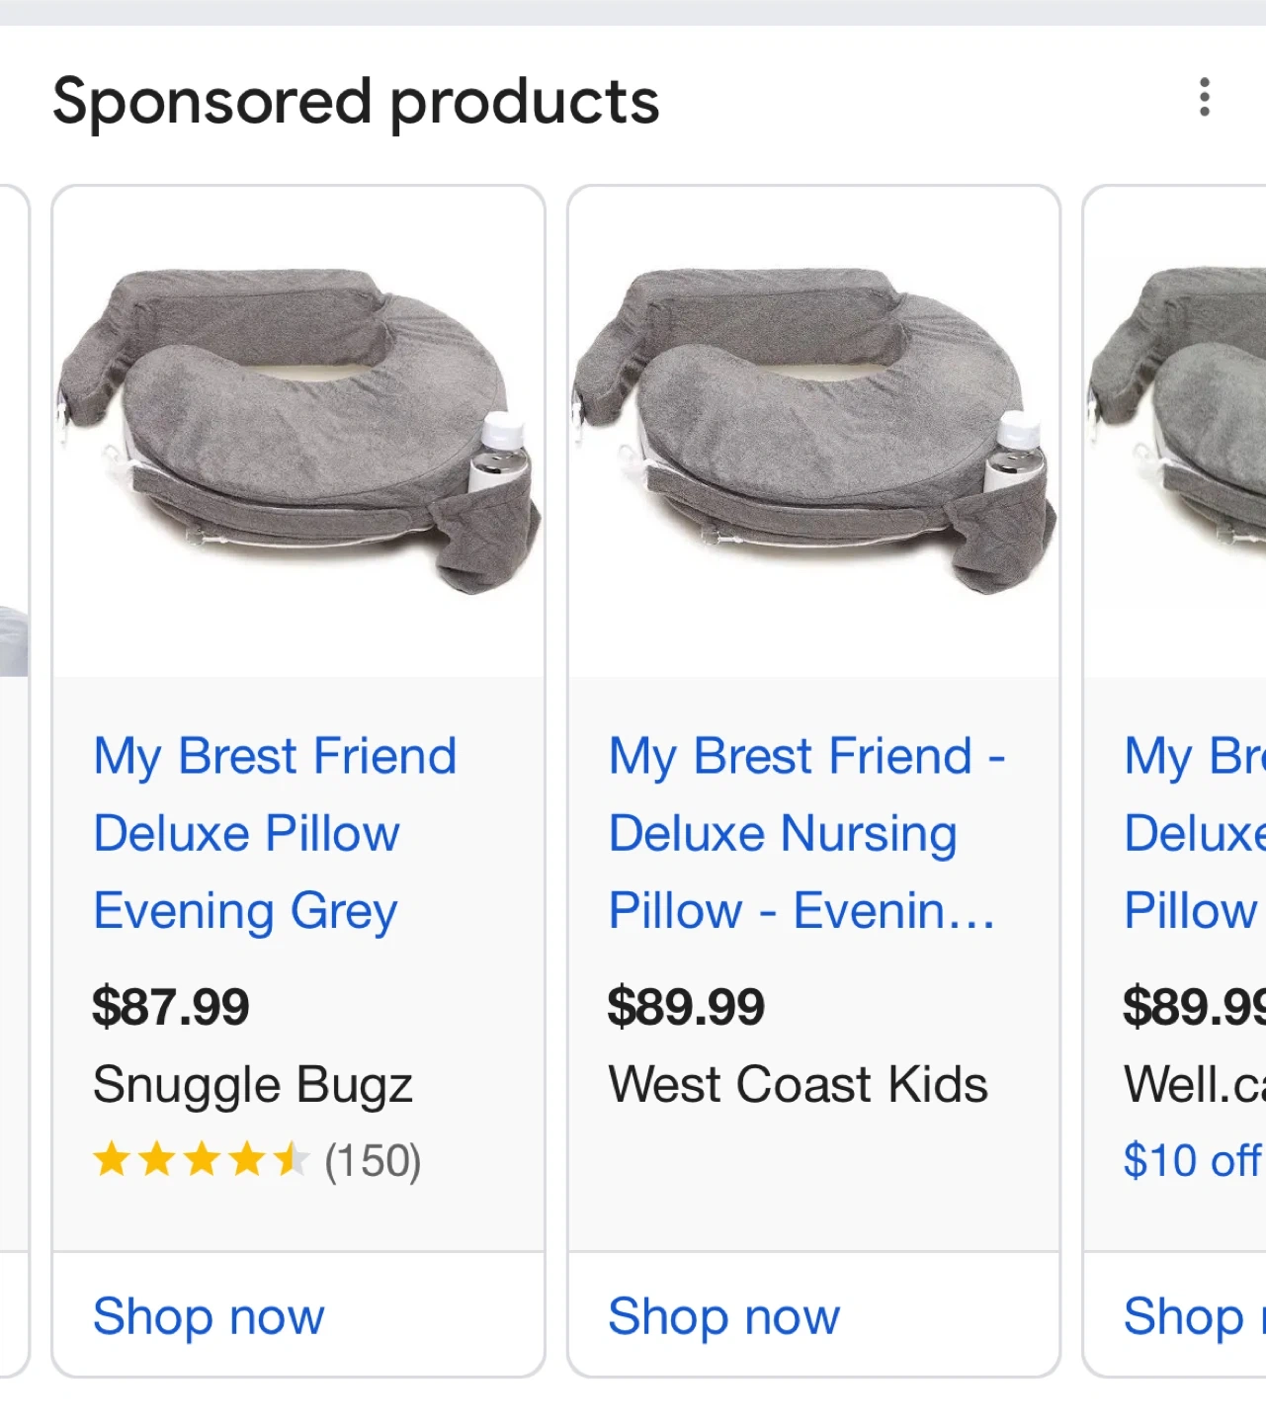Click the star rating icons
1266x1423 pixels.
click(x=201, y=1160)
